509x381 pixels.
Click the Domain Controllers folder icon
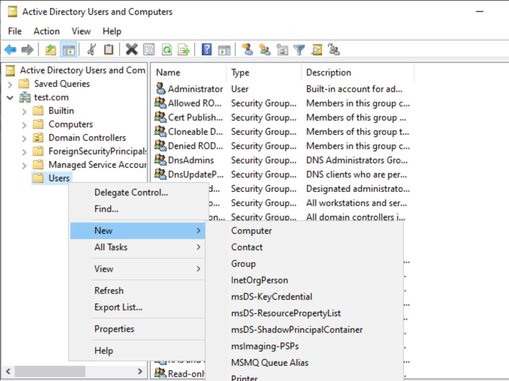pos(38,138)
